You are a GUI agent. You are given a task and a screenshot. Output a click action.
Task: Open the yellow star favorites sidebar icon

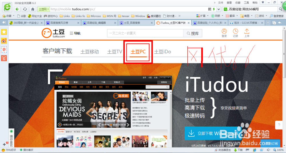(x=4, y=32)
